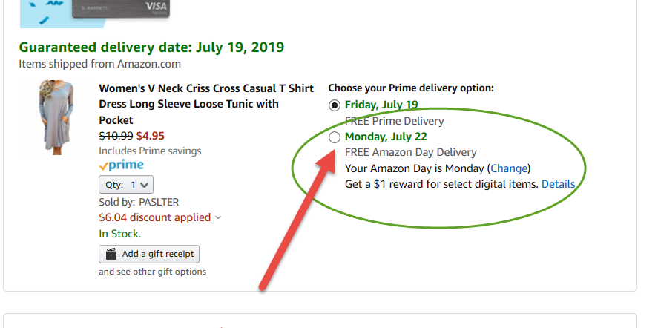This screenshot has width=658, height=328.
Task: Click "and see other gift options" text
Action: [x=152, y=272]
